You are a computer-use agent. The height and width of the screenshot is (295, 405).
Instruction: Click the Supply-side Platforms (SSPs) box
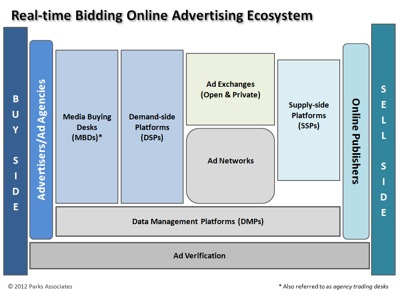click(309, 120)
